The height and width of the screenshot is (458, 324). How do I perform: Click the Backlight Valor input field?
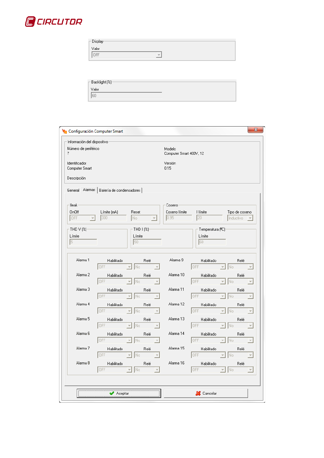pos(126,96)
